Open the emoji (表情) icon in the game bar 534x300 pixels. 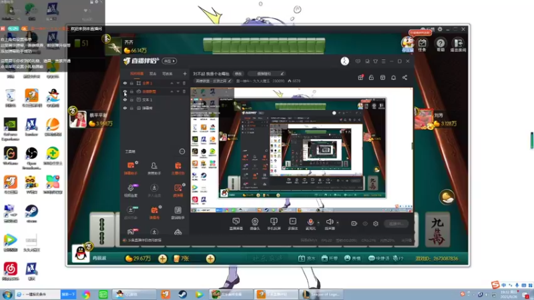[x=352, y=259]
